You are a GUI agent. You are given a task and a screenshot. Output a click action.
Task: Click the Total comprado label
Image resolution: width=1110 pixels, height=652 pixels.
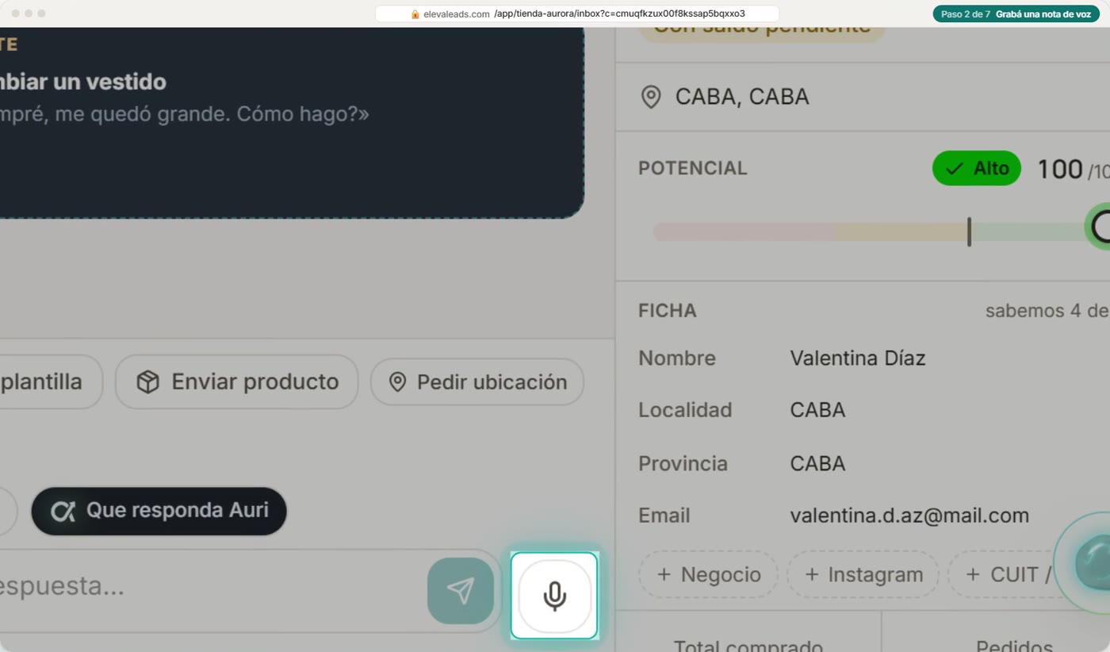point(748,646)
